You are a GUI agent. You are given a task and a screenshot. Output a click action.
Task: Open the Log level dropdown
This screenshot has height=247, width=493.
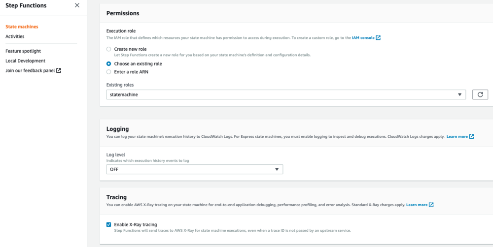tap(195, 169)
